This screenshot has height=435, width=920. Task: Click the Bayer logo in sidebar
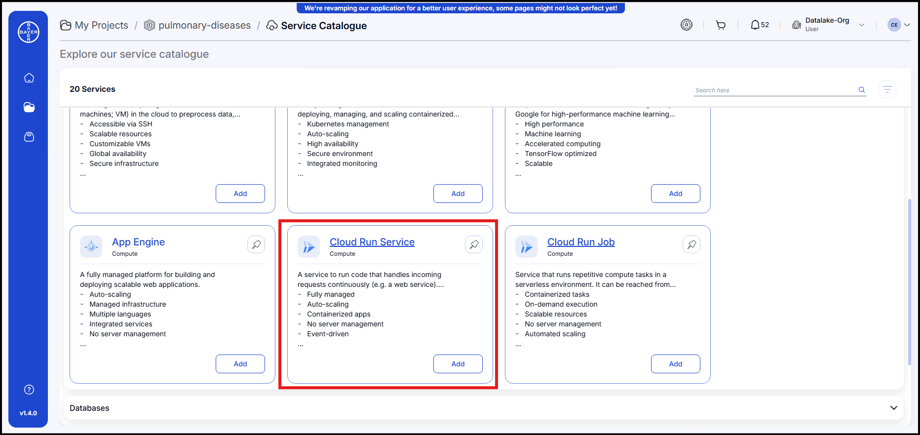click(29, 32)
